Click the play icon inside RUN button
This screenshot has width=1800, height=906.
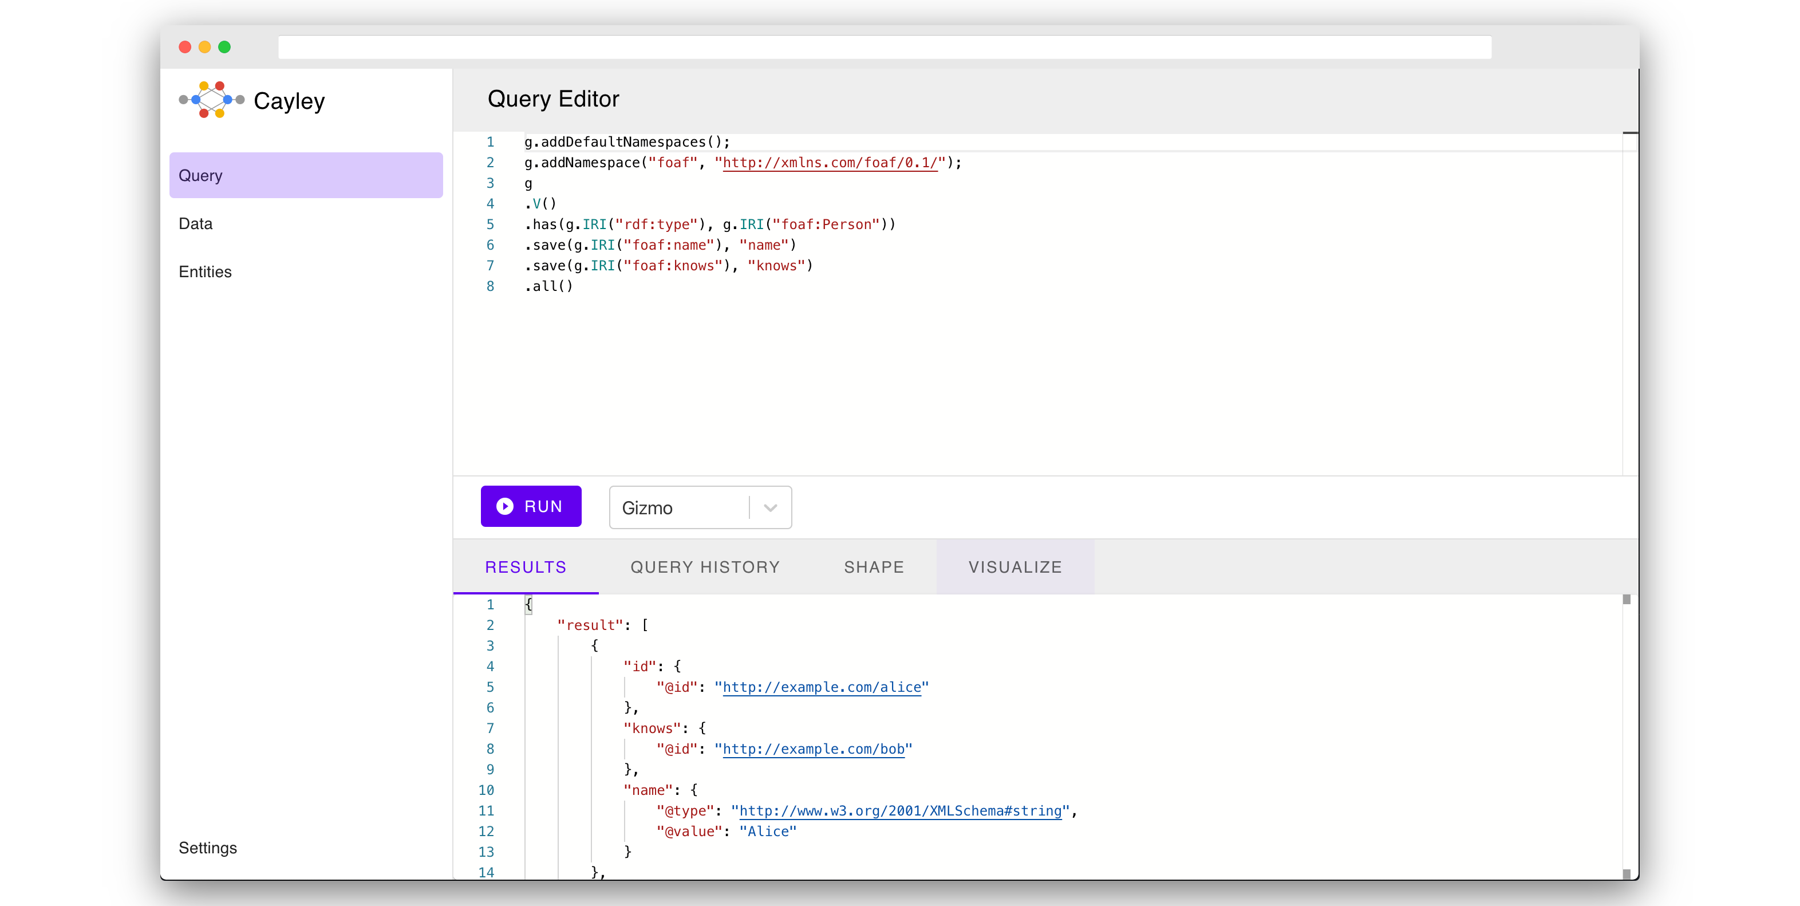pos(504,506)
